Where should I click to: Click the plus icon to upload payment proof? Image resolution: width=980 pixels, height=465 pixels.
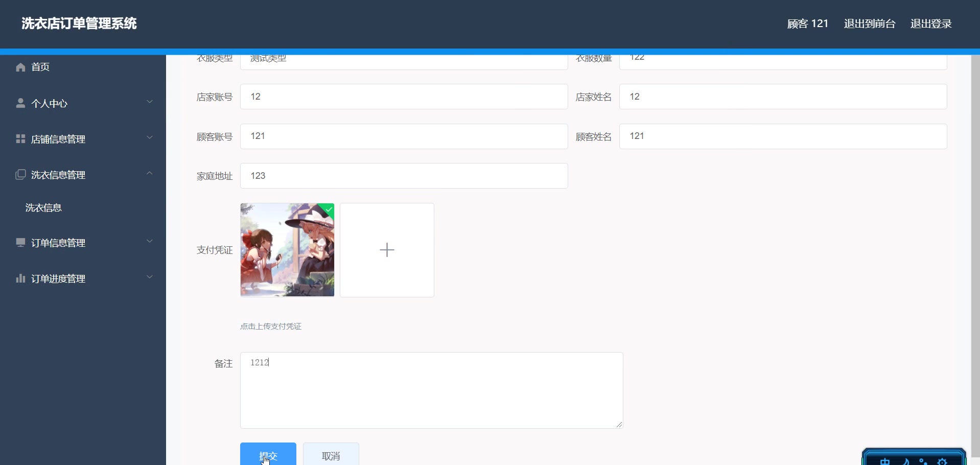(x=387, y=250)
